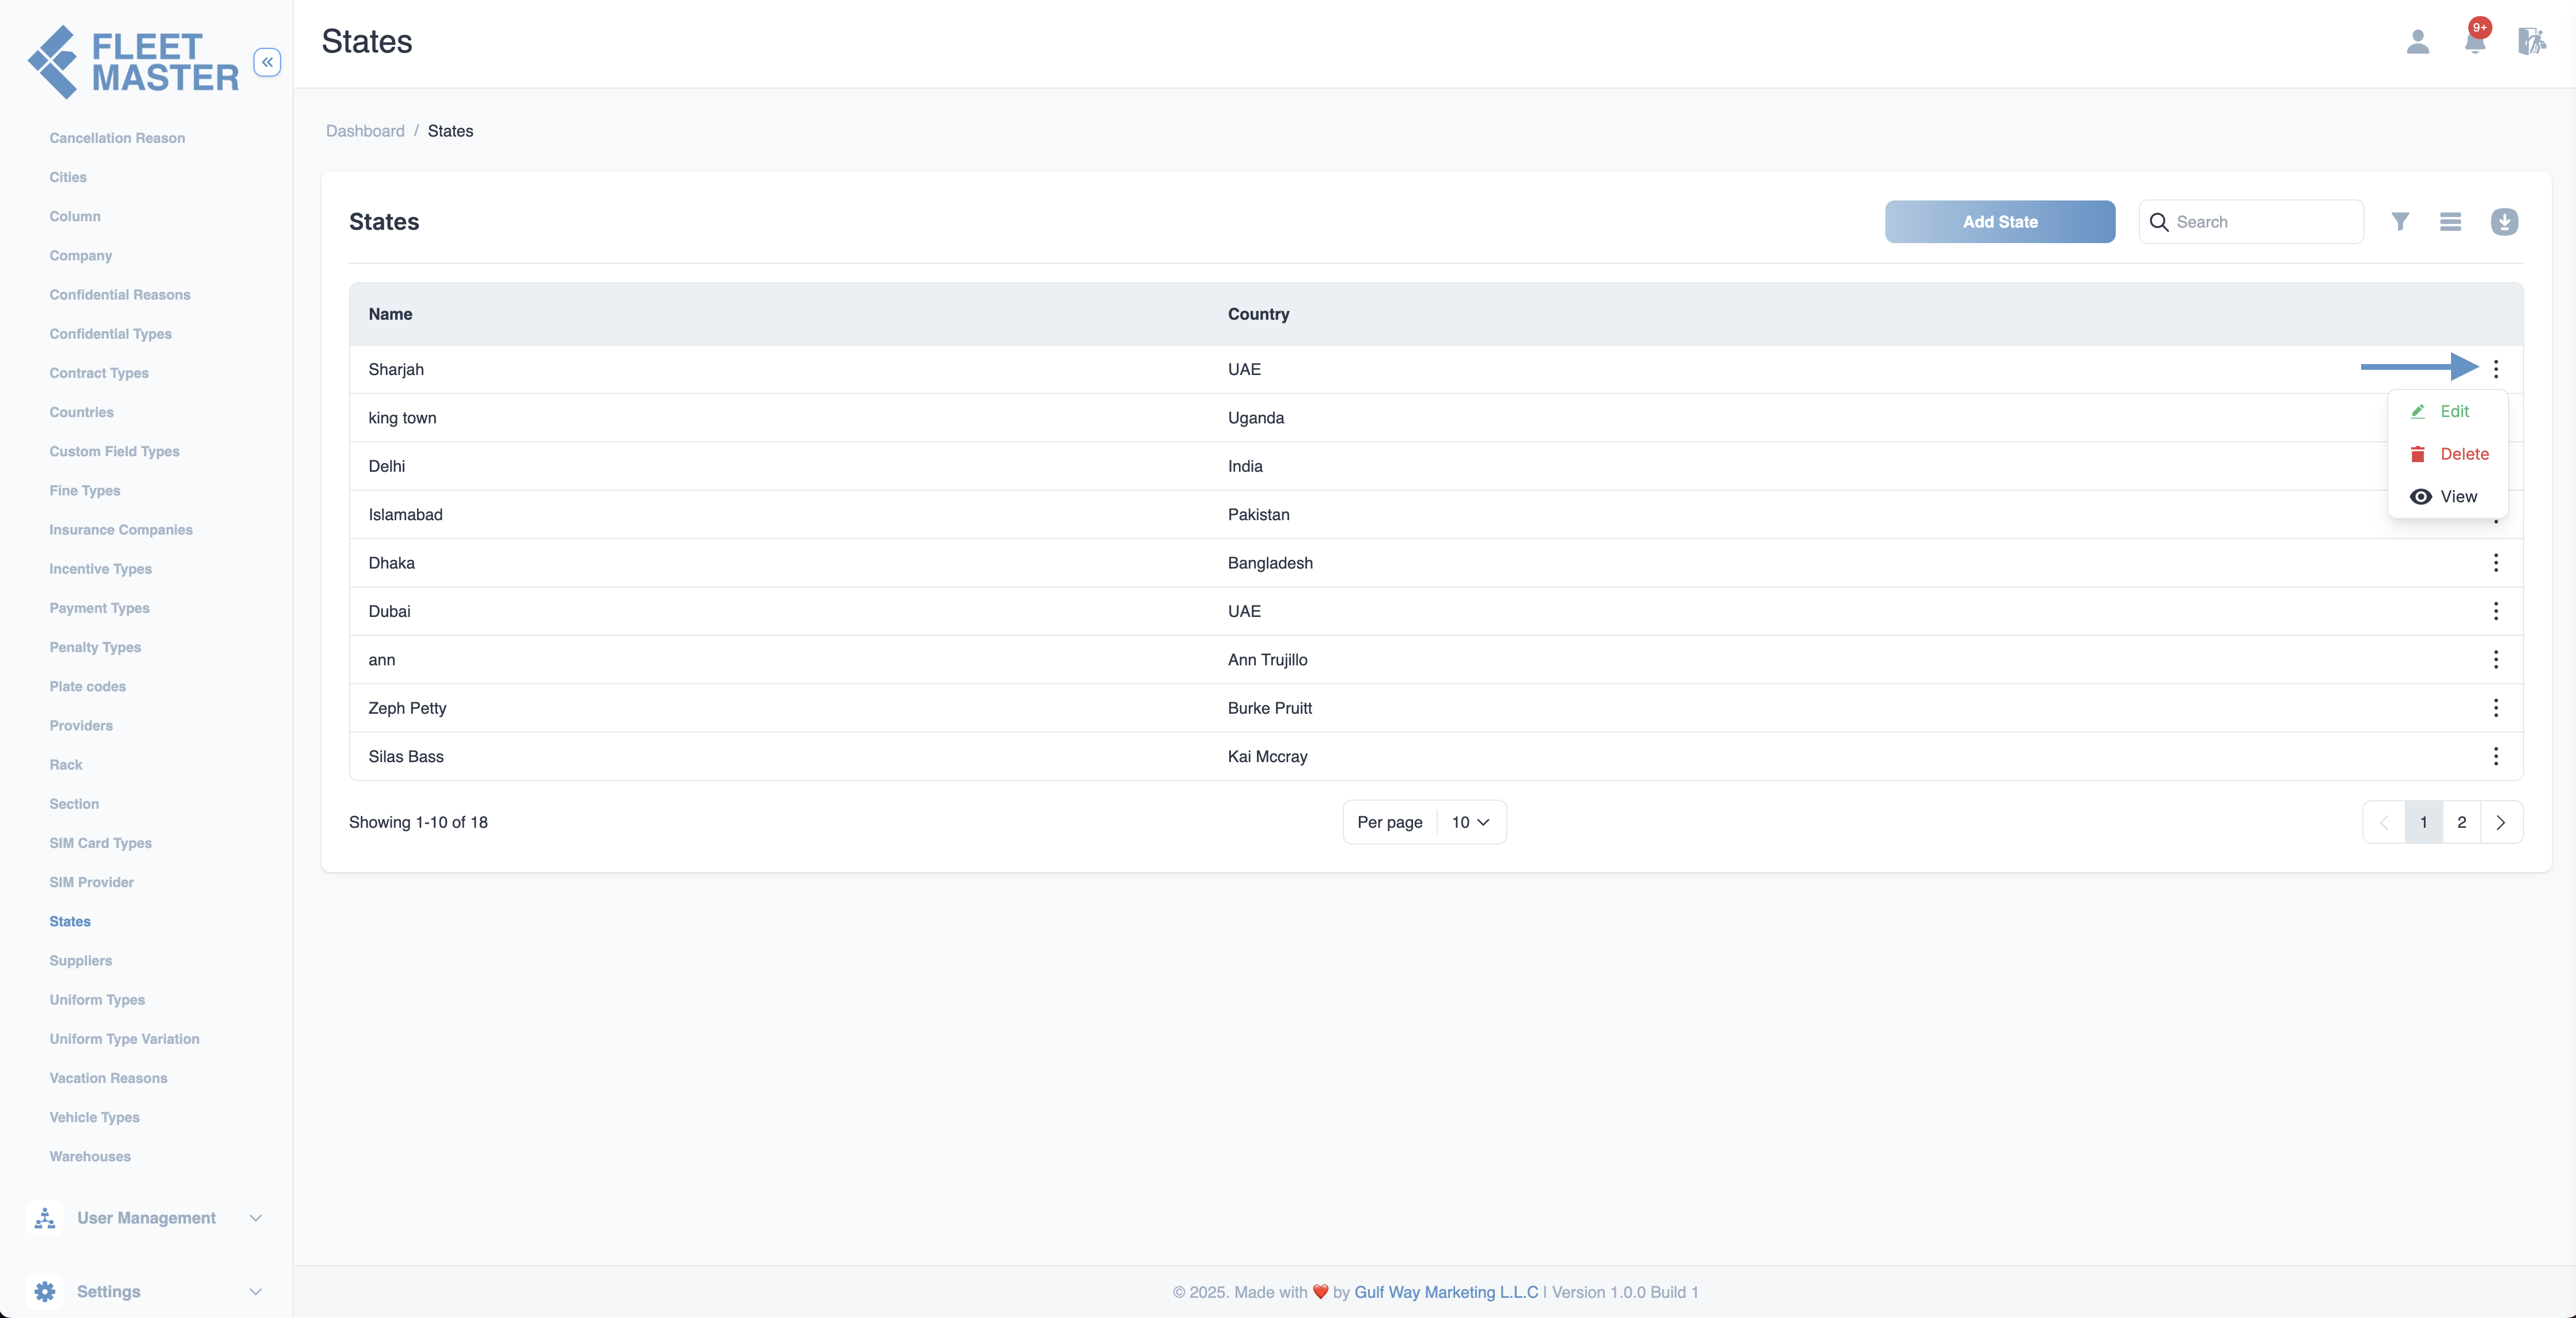Open Vehicle Types in sidebar

95,1118
